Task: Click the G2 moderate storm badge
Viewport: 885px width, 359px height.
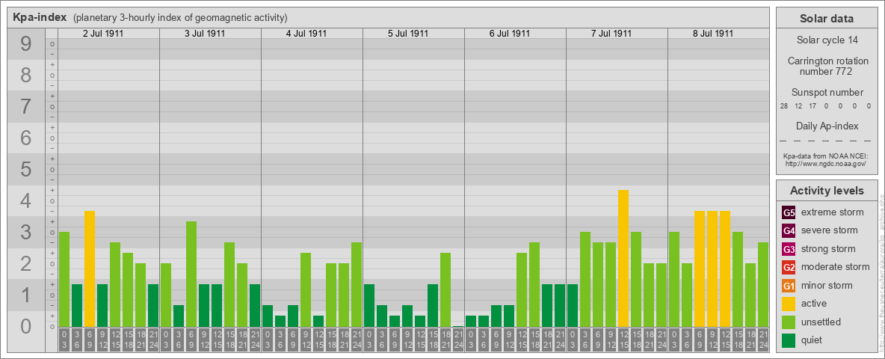Action: [x=789, y=267]
